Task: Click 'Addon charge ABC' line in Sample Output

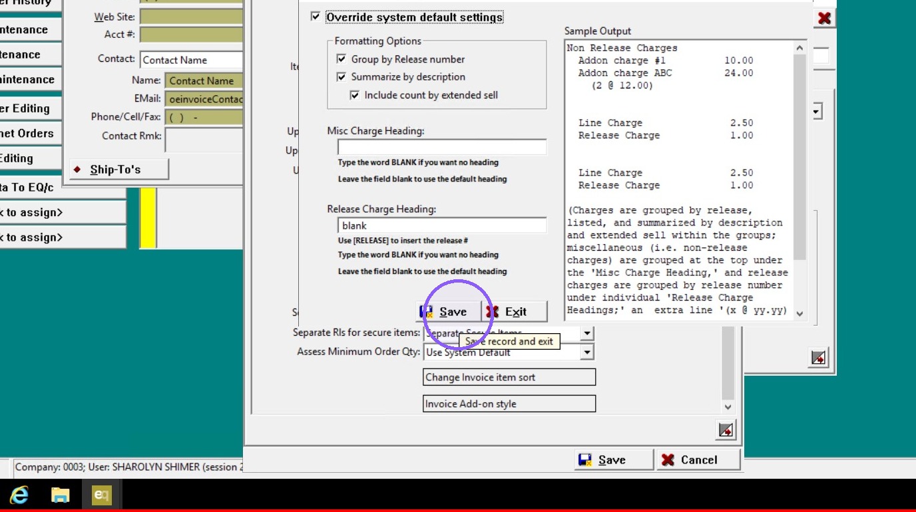Action: 666,73
